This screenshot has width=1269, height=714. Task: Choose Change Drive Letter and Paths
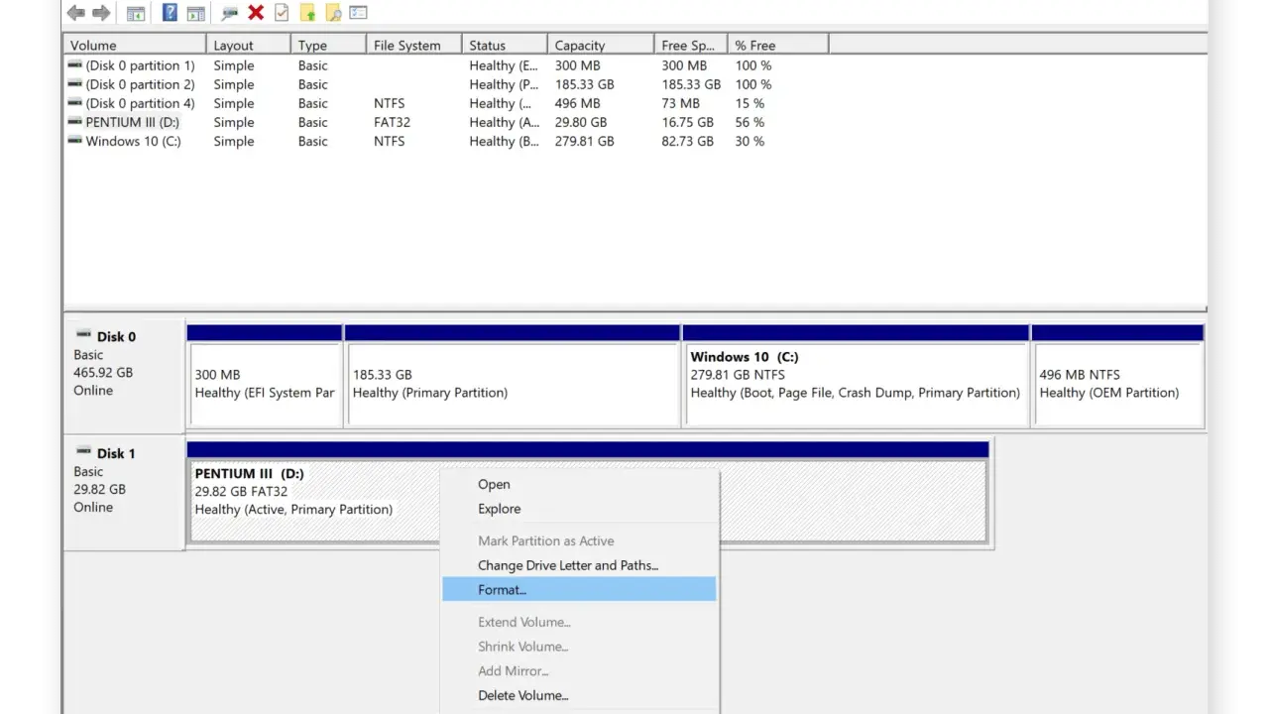(x=579, y=565)
